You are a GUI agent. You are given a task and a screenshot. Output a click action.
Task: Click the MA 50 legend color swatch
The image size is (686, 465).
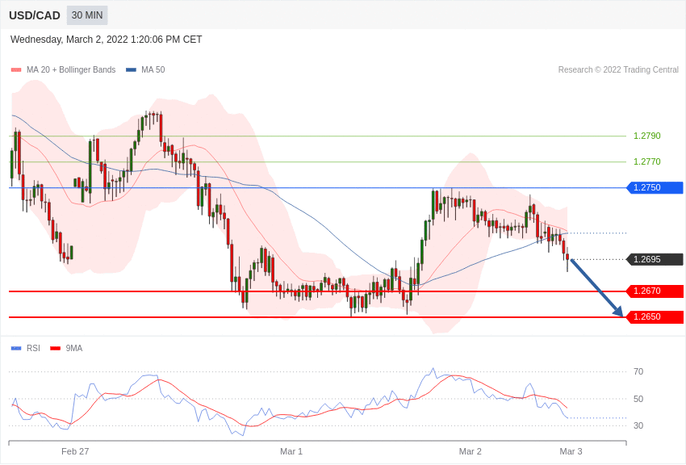131,70
